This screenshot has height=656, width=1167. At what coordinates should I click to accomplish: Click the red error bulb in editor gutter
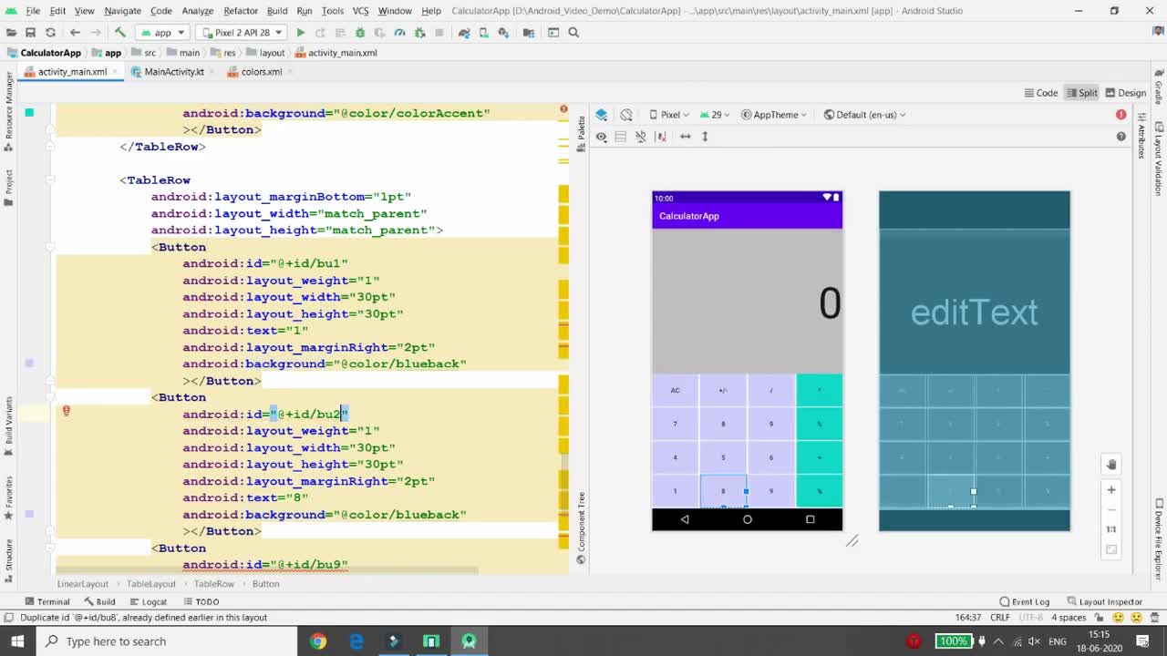(x=66, y=412)
